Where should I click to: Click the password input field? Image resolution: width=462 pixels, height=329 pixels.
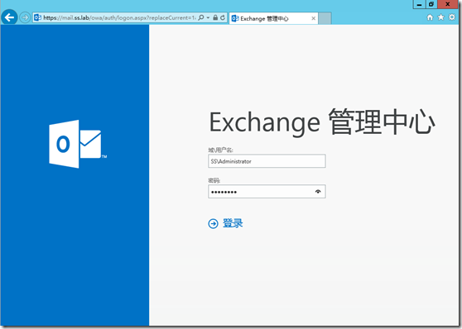pyautogui.click(x=267, y=192)
